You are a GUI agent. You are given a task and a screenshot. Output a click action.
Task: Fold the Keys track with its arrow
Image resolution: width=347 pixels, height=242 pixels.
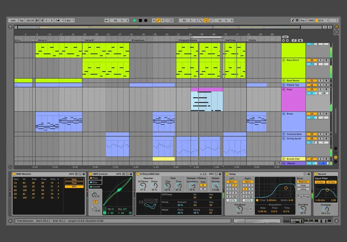pos(284,89)
